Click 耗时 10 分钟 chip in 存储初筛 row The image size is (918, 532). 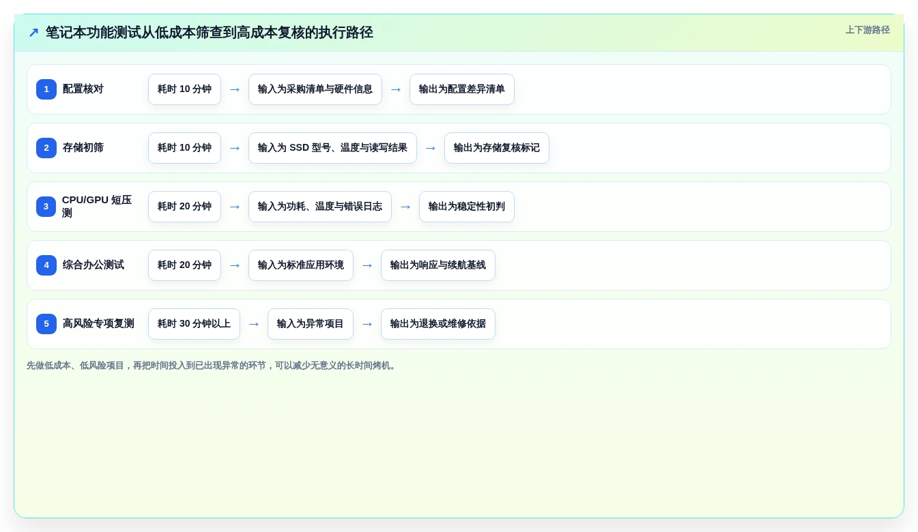[x=184, y=148]
